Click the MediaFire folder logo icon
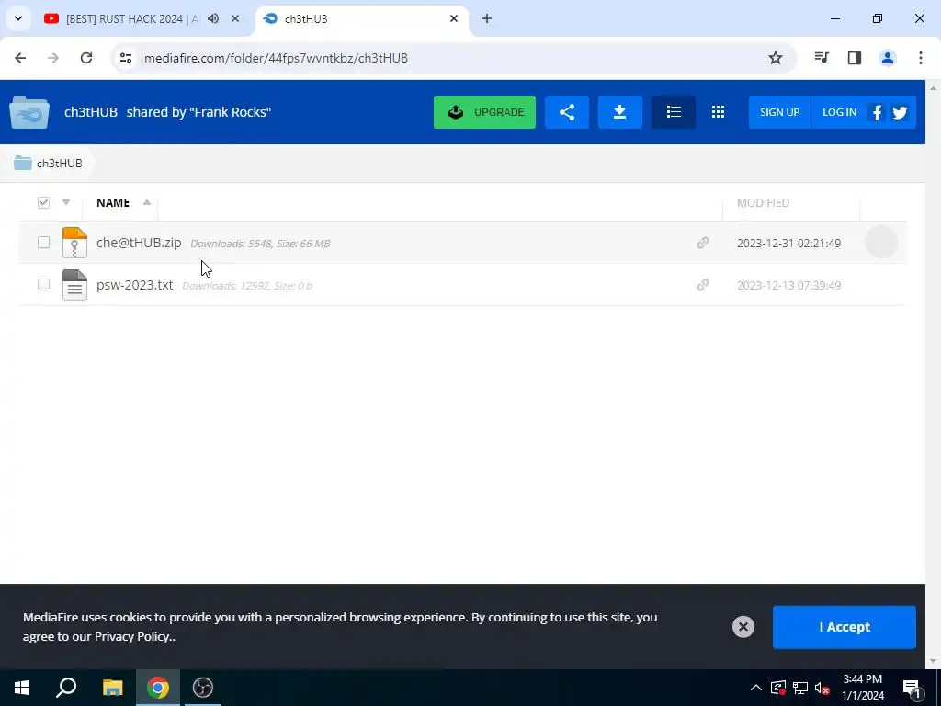Image resolution: width=941 pixels, height=706 pixels. (28, 112)
